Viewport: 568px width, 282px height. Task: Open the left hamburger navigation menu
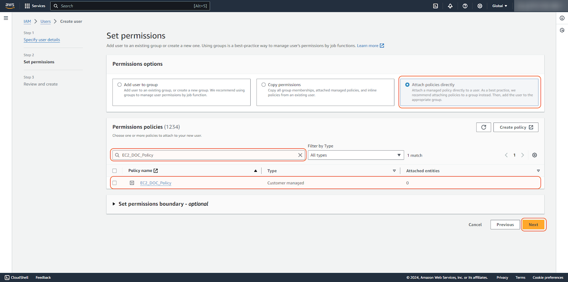[6, 18]
